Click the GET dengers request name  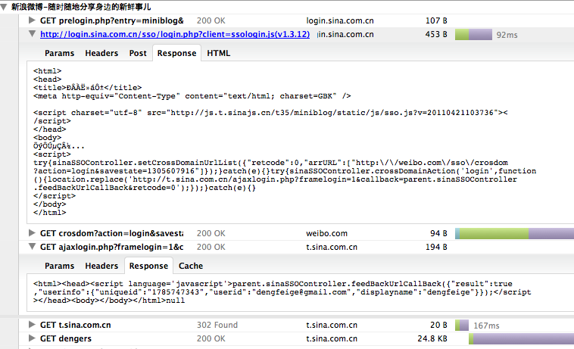pyautogui.click(x=66, y=338)
